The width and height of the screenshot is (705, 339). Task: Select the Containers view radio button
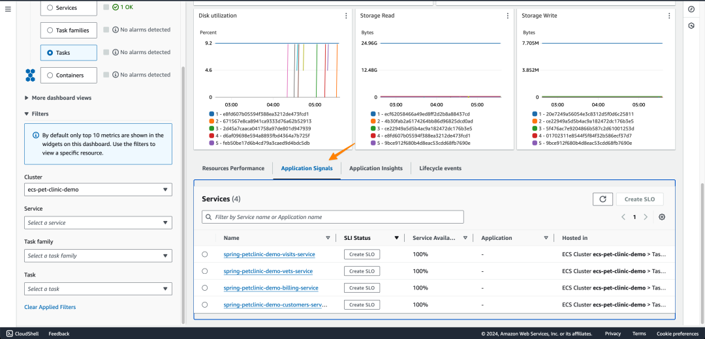tap(50, 76)
